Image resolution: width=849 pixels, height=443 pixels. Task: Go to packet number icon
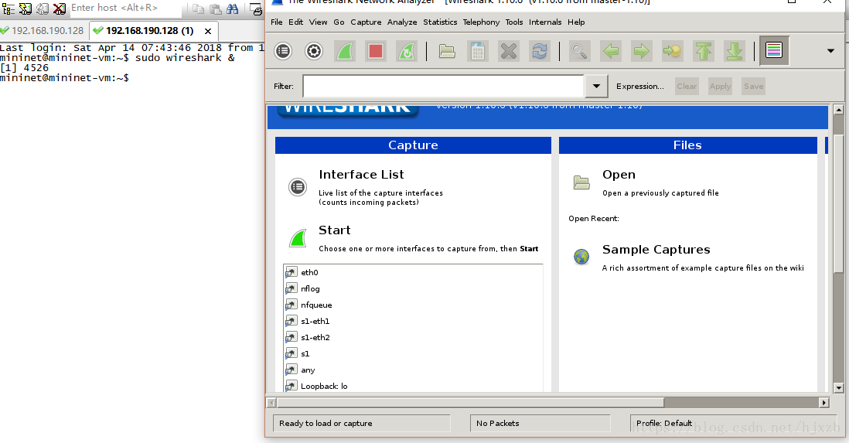pyautogui.click(x=673, y=52)
